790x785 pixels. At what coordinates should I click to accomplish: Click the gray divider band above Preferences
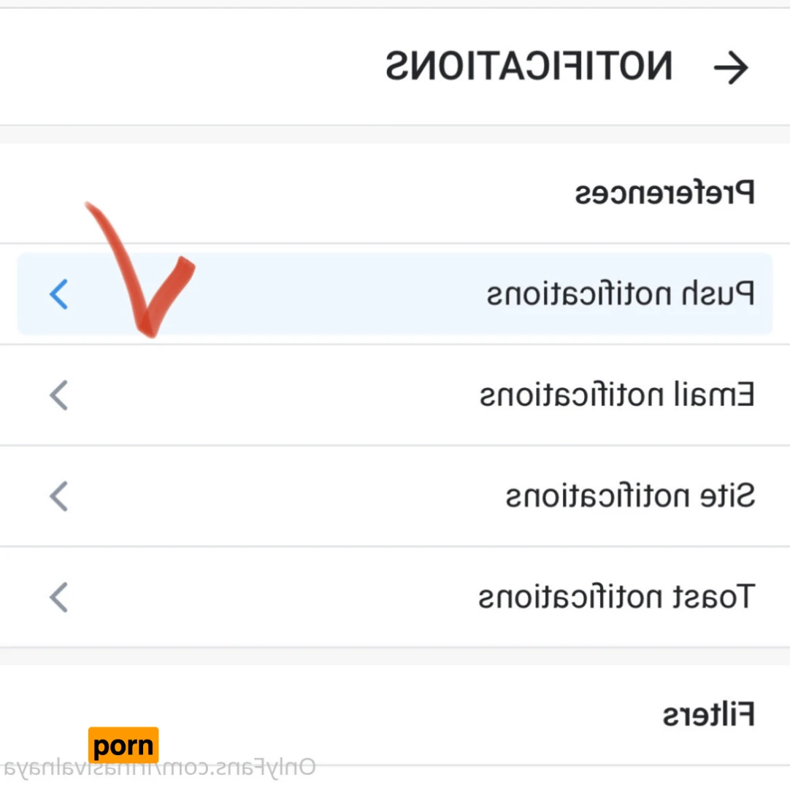[395, 134]
